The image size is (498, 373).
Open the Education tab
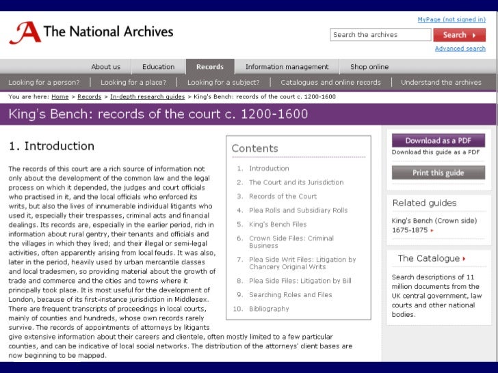click(158, 67)
